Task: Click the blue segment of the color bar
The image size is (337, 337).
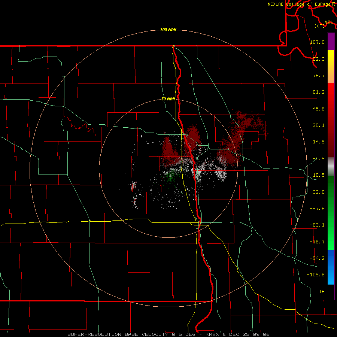Action: click(331, 267)
